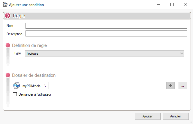193x124 pixels.
Task: Minimize the Ajouter une condition window
Action: pyautogui.click(x=158, y=4)
